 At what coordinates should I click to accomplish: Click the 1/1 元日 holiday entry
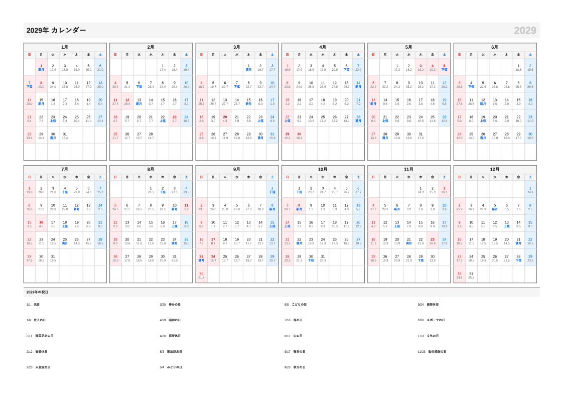[x=33, y=304]
